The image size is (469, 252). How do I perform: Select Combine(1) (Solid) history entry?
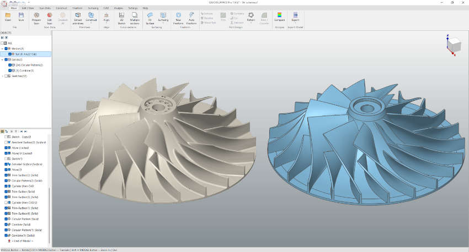(x=23, y=235)
